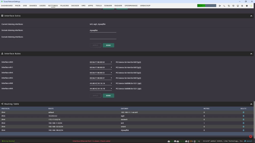The width and height of the screenshot is (255, 143).
Task: Click the Include listening interfaces field
Action: pyautogui.click(x=103, y=30)
